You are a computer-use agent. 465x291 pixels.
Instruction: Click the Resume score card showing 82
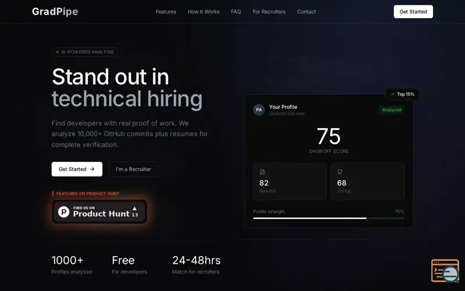(x=289, y=182)
